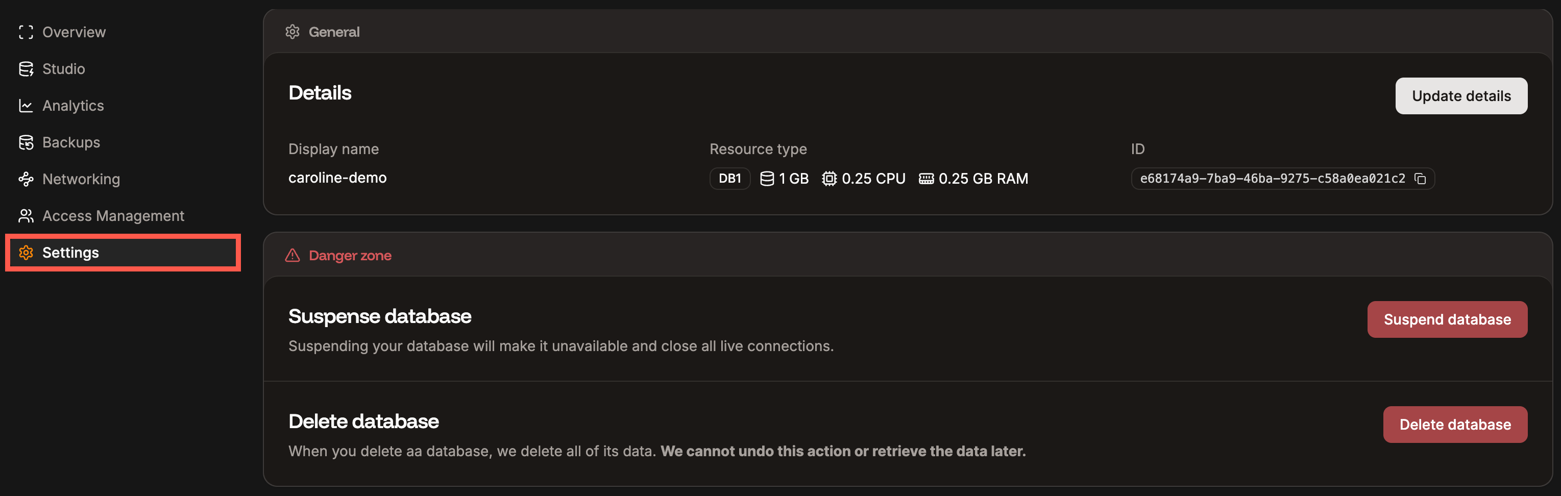This screenshot has width=1561, height=496.
Task: Select the Settings gear icon in sidebar
Action: [x=26, y=253]
